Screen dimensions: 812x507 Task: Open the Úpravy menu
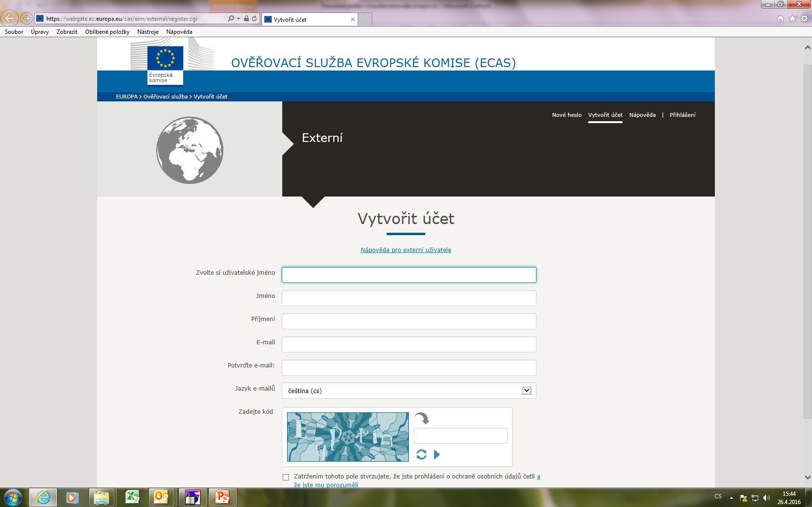coord(40,32)
